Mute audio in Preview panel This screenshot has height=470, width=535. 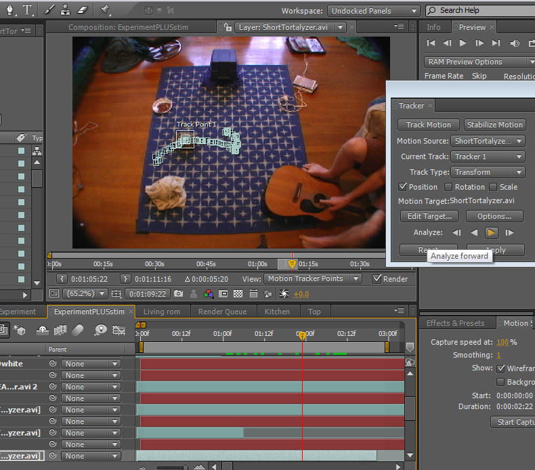pyautogui.click(x=515, y=43)
